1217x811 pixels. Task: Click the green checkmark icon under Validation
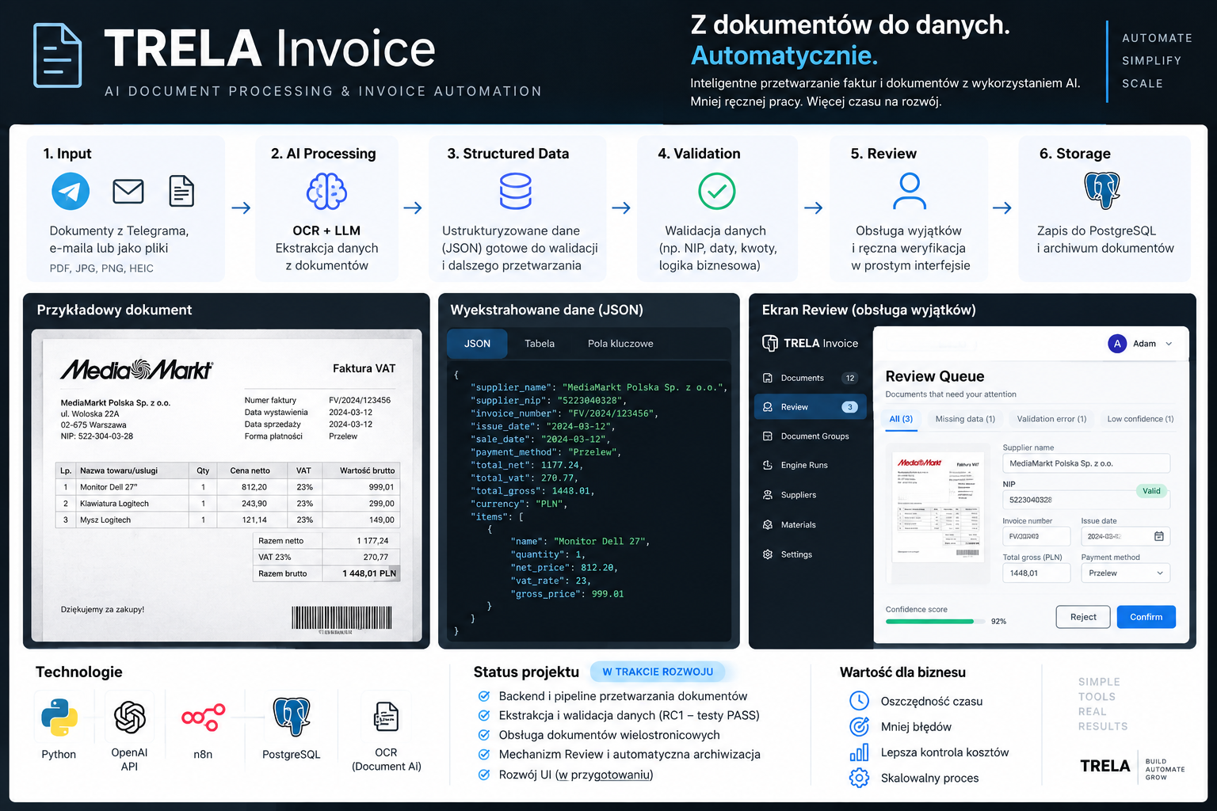pos(717,191)
